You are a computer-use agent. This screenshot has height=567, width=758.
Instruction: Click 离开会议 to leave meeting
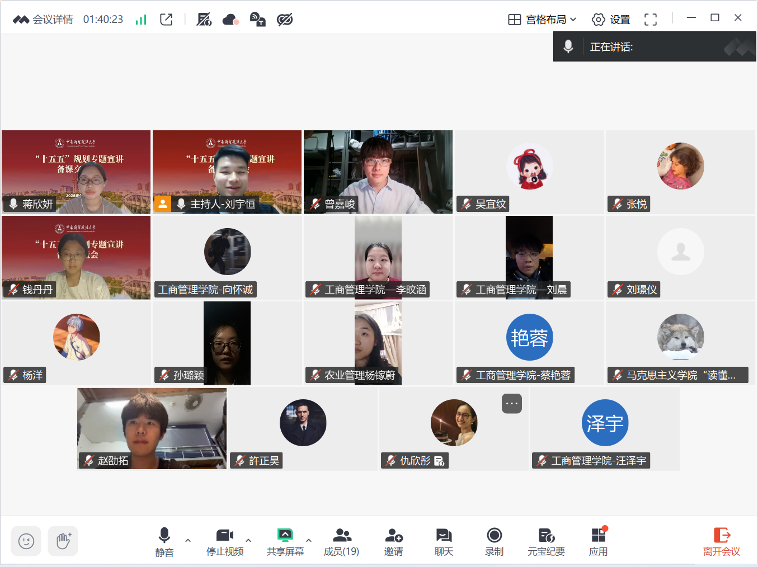(x=721, y=541)
